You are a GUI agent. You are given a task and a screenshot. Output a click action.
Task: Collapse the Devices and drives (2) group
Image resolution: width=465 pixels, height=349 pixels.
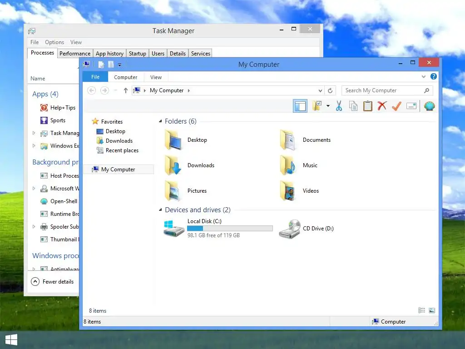[160, 210]
